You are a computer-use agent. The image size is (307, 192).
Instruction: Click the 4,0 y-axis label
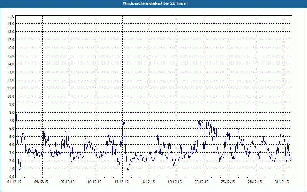click(x=12, y=145)
